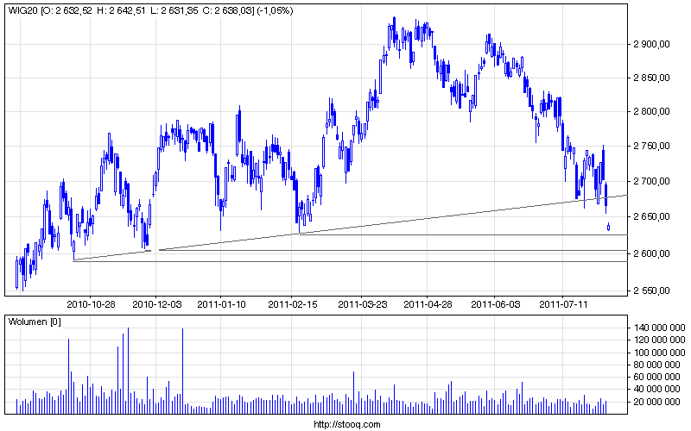691x431 pixels.
Task: Select the 2011-01-10 date label
Action: tap(222, 304)
